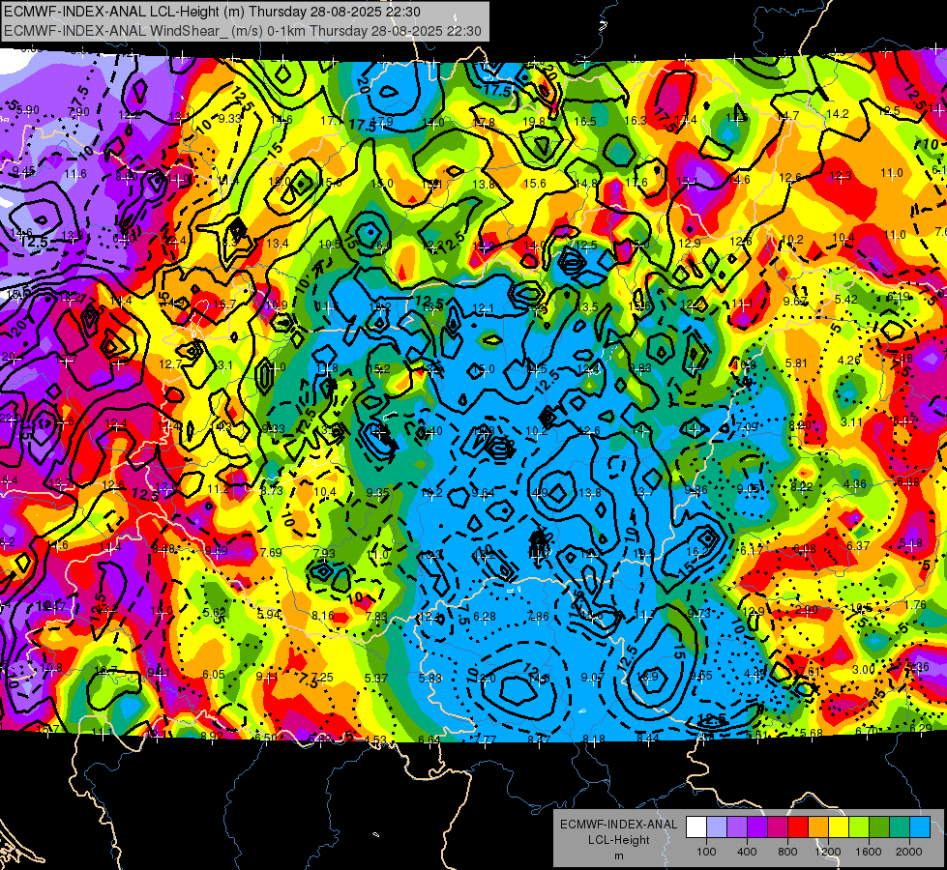This screenshot has height=870, width=947.
Task: Click the wind shear value 6.28
Action: [x=485, y=617]
